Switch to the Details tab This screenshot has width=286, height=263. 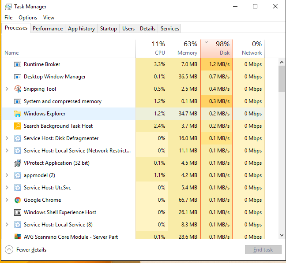tap(147, 29)
